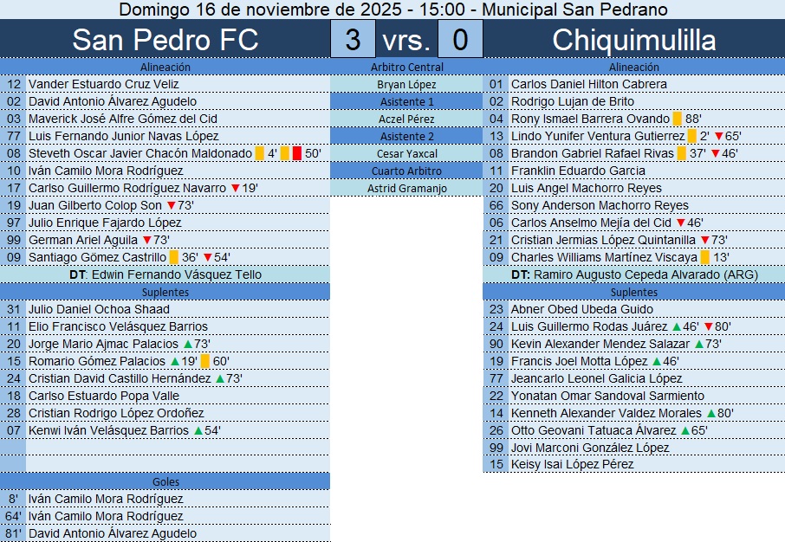Viewport: 785px width, 542px height.
Task: Click the Goles section header
Action: tap(165, 481)
